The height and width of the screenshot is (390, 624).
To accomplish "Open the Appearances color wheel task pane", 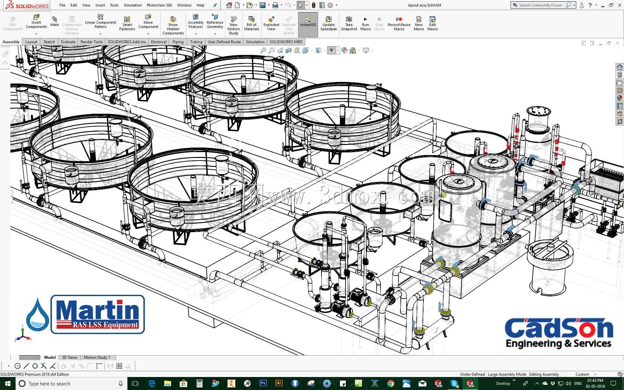I will (x=619, y=98).
